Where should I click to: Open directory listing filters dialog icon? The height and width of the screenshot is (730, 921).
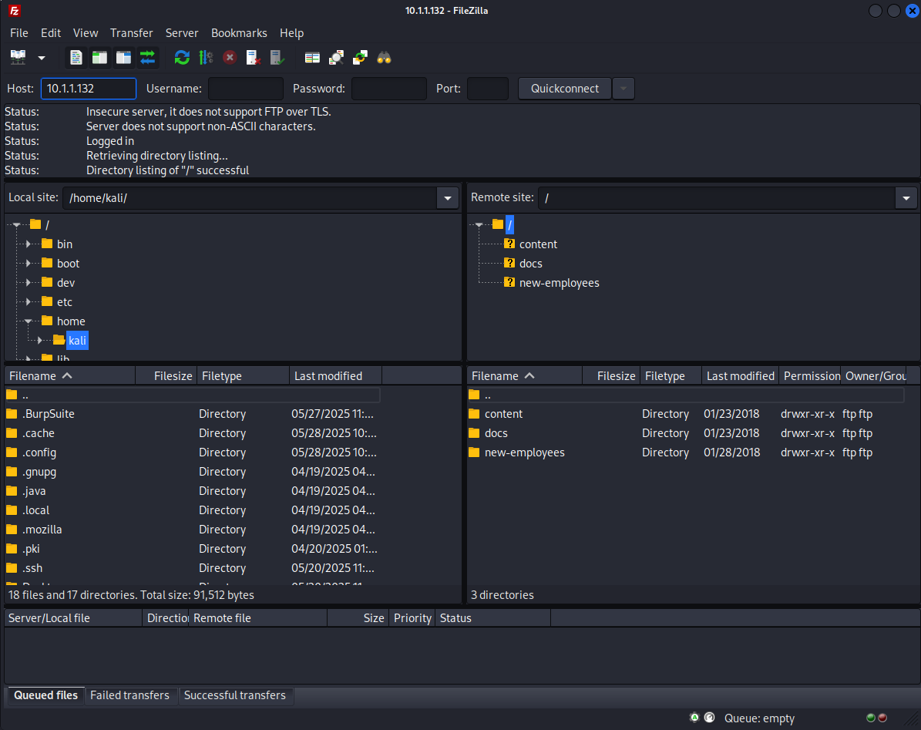[x=312, y=57]
